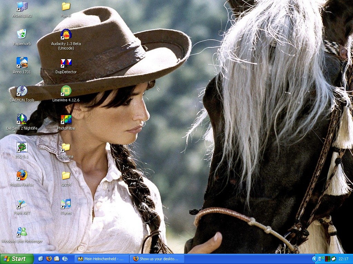This screenshot has width=353, height=264.
Task: Select Audacity 1.3 Beta shortcut
Action: 66,34
